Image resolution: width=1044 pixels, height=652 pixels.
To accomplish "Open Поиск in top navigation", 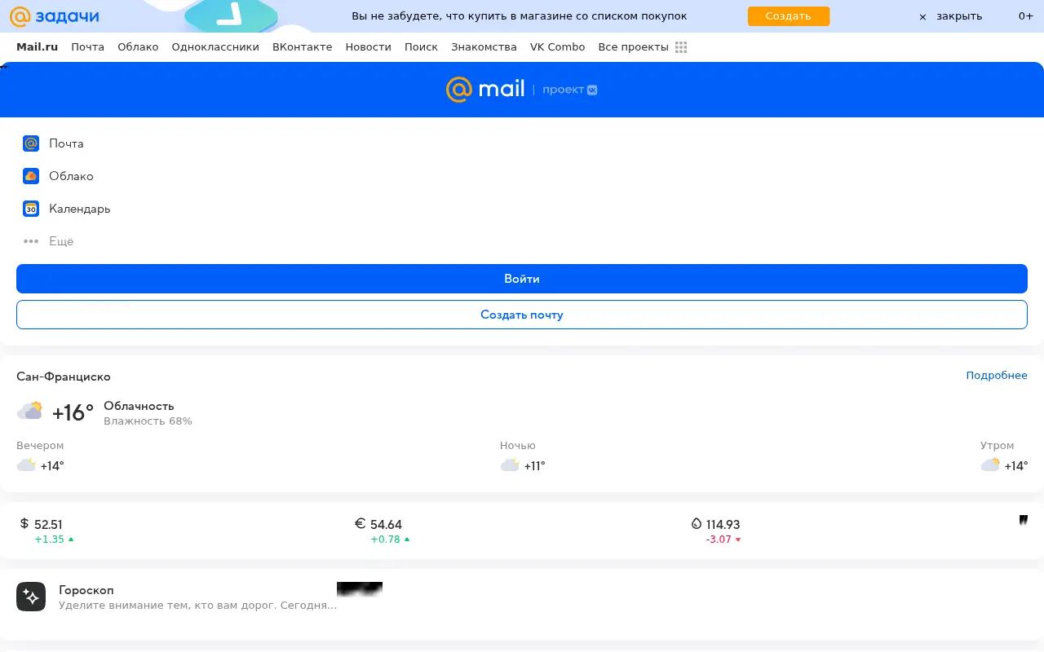I will click(421, 47).
